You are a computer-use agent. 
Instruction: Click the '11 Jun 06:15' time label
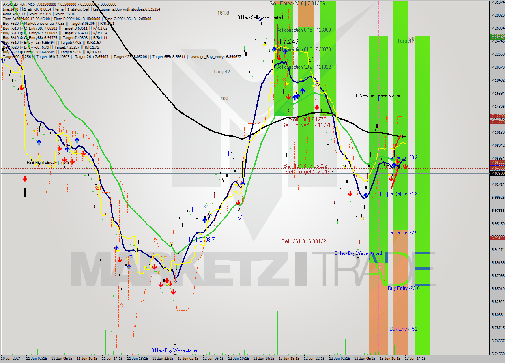[x=62, y=359]
